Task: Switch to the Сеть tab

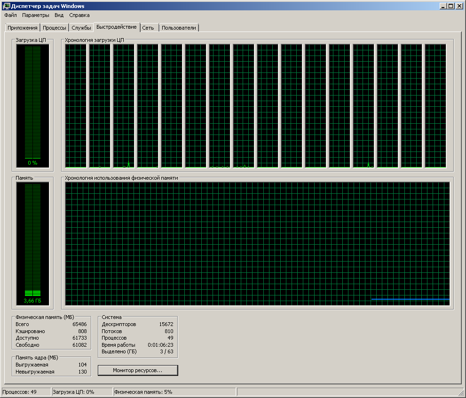Action: pos(148,28)
